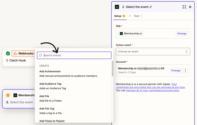Click the magnifier icon in the search events box
The image size is (197, 125).
(x=41, y=55)
